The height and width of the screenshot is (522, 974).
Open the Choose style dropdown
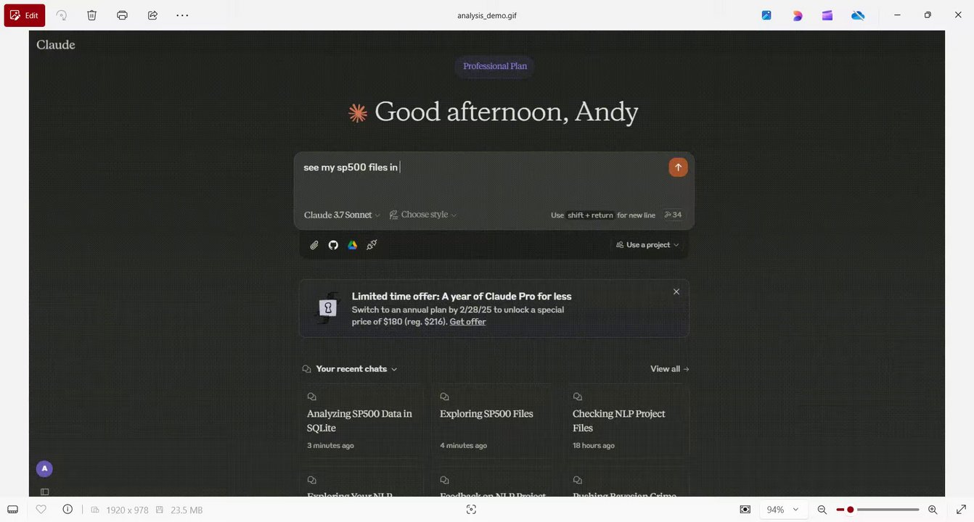pos(423,215)
